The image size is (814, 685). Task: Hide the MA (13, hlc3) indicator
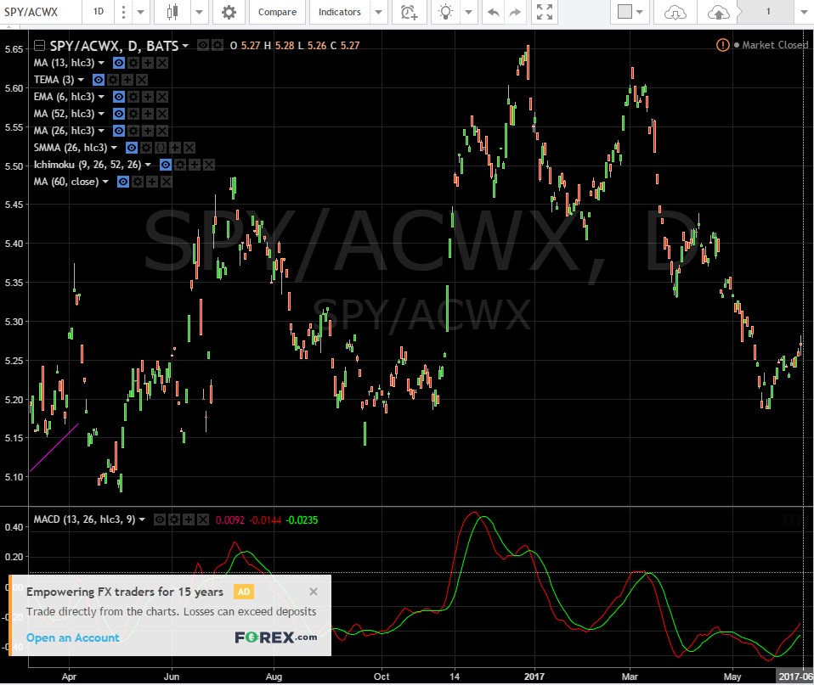[x=119, y=63]
